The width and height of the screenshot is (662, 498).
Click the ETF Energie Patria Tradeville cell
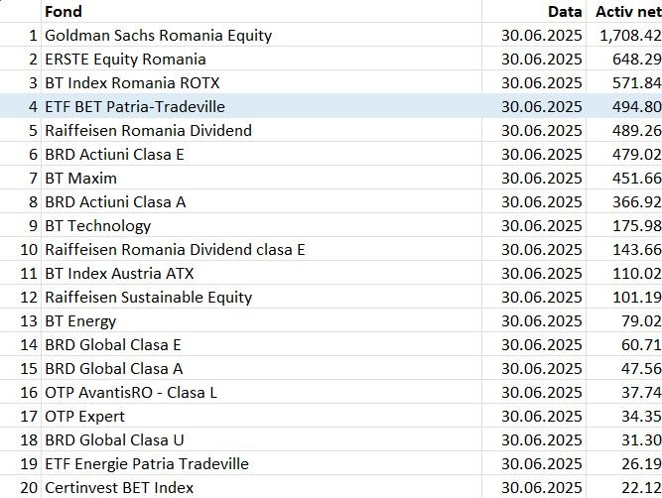pyautogui.click(x=261, y=463)
